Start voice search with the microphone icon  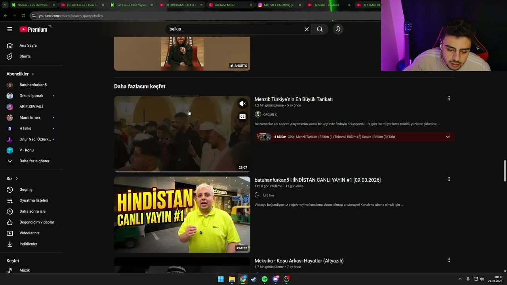coord(338,29)
